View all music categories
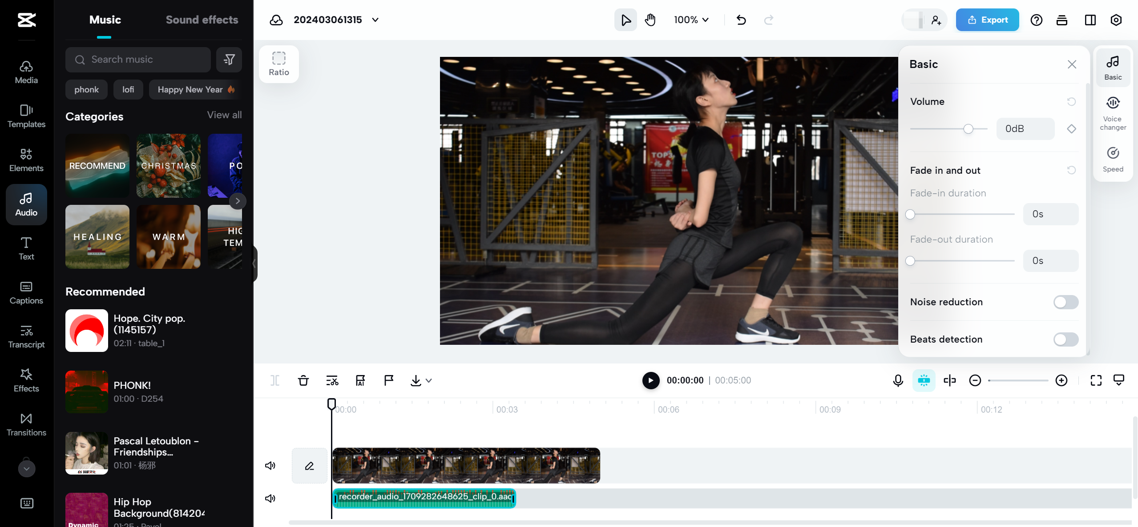 click(224, 115)
